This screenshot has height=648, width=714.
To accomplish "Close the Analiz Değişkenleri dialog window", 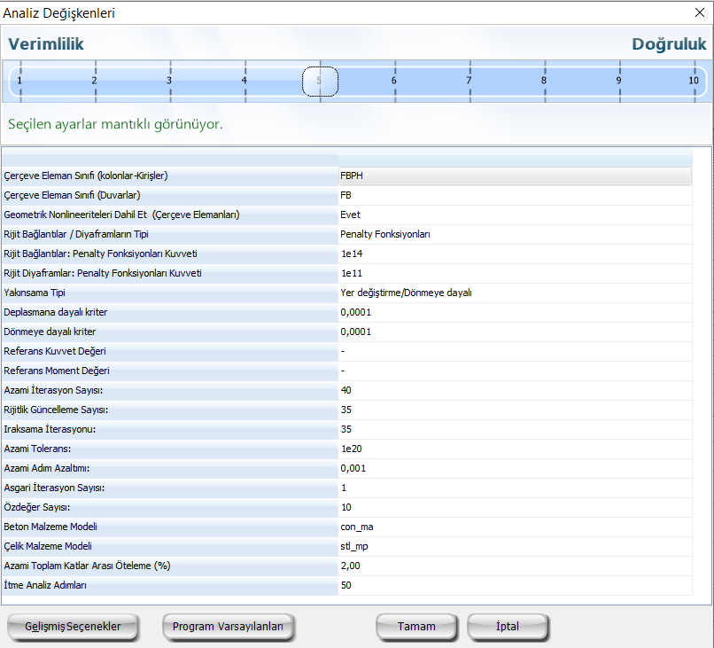I will click(700, 13).
